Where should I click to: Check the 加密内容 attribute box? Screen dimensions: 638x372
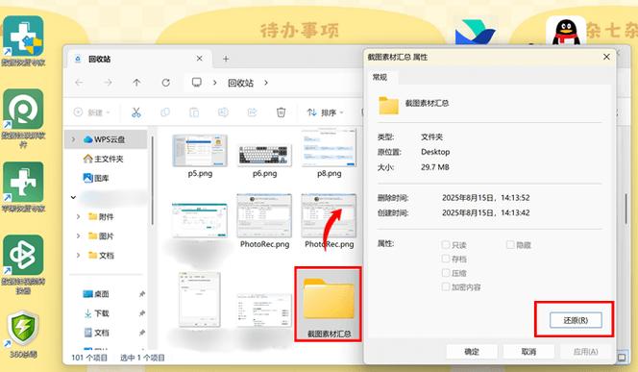[x=446, y=287]
